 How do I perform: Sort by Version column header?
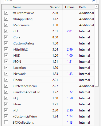pos(55,7)
